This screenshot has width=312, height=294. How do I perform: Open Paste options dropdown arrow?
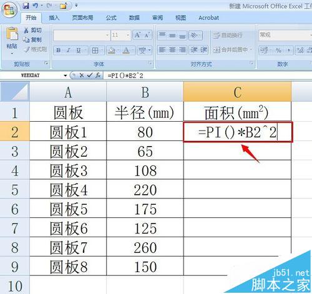click(x=12, y=54)
